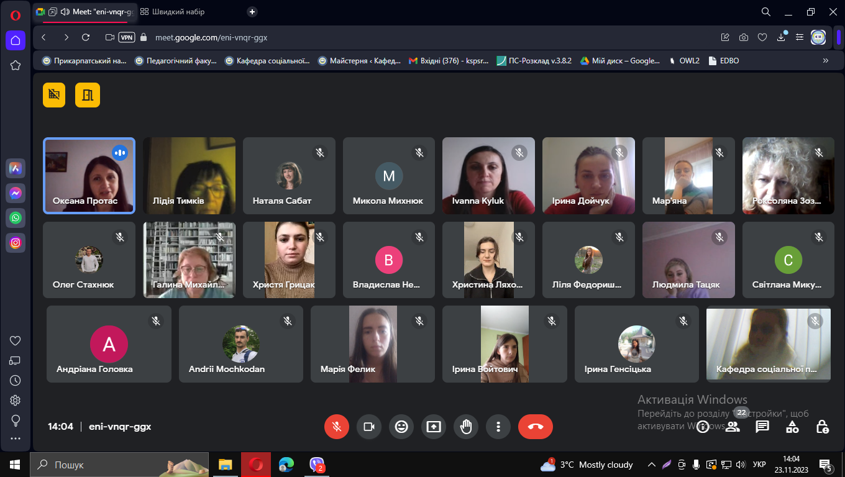Viewport: 845px width, 477px height.
Task: Expand the bookmarks bar overflow chevron
Action: 826,61
